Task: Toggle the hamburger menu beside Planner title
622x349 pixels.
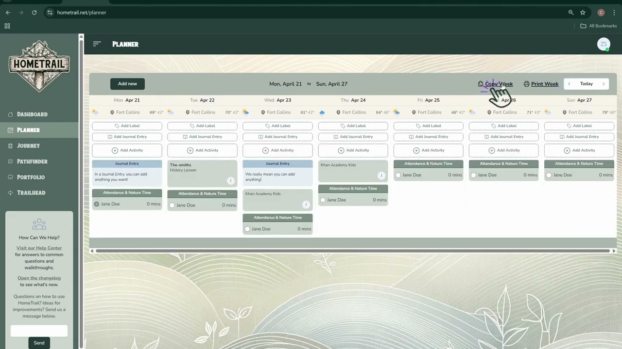Action: tap(97, 44)
